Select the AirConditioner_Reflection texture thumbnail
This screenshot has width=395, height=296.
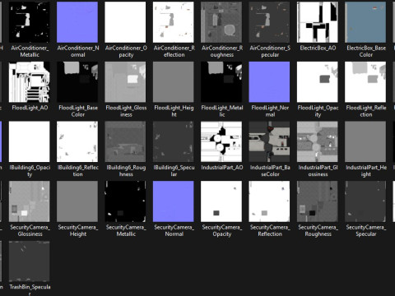pyautogui.click(x=174, y=22)
